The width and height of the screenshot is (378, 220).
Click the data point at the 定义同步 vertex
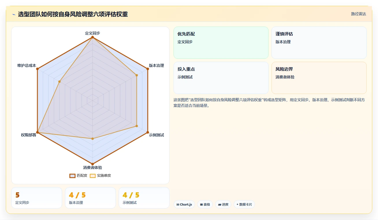click(x=92, y=37)
